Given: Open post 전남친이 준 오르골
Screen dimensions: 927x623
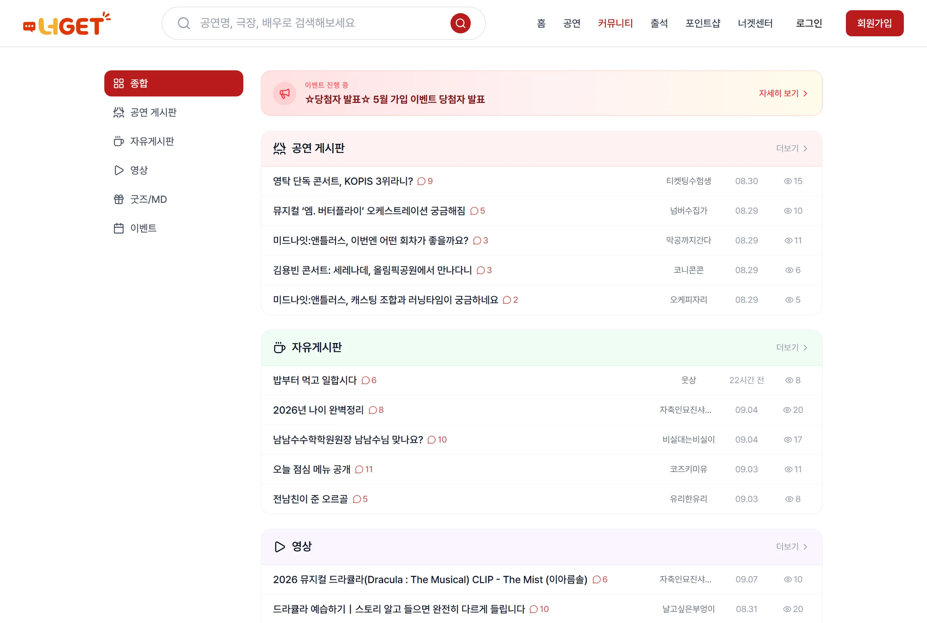Looking at the screenshot, I should point(310,499).
